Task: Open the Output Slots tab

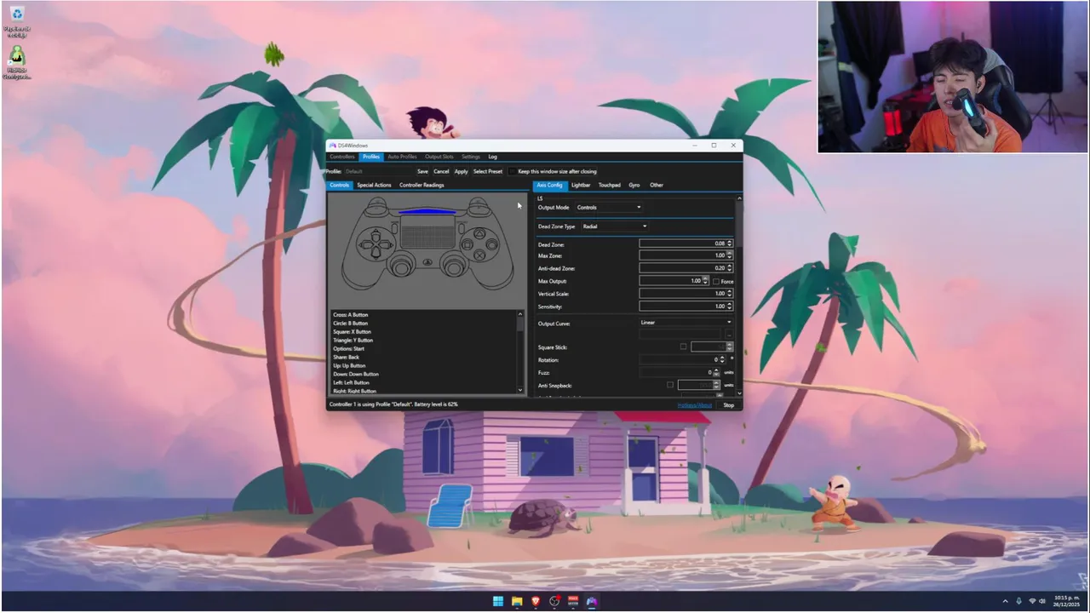Action: pos(439,157)
